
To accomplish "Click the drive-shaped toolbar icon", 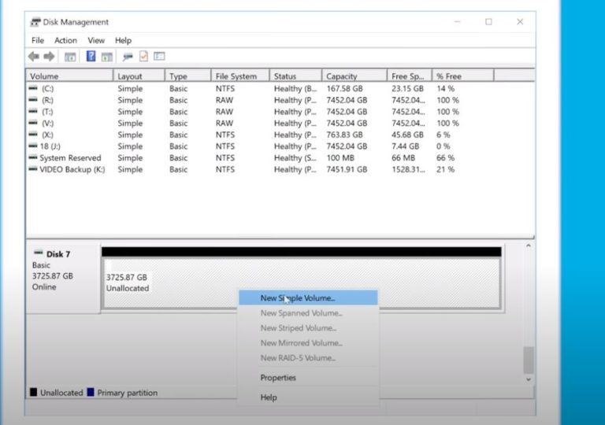I will tap(127, 57).
